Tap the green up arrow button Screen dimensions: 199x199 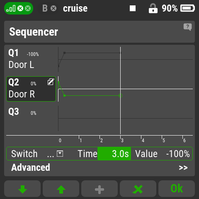tap(61, 189)
